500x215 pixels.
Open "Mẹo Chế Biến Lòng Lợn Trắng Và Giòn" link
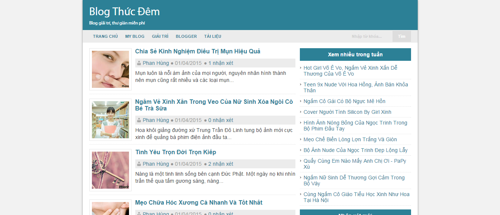point(350,139)
